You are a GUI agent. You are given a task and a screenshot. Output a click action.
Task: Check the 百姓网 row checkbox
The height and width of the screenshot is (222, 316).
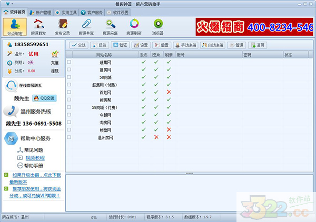coord(69,92)
